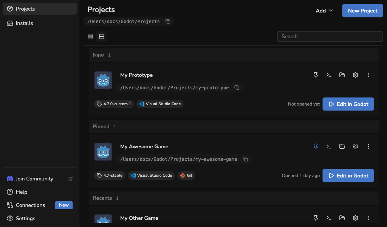Image resolution: width=387 pixels, height=227 pixels.
Task: Open terminal for My Prototype
Action: [329, 75]
